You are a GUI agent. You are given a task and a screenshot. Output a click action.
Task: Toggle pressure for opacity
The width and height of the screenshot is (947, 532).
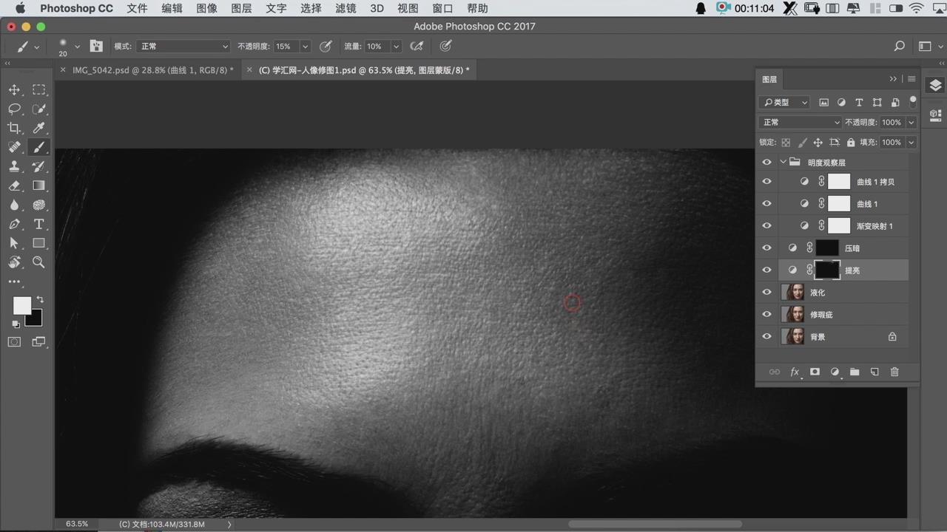tap(325, 46)
